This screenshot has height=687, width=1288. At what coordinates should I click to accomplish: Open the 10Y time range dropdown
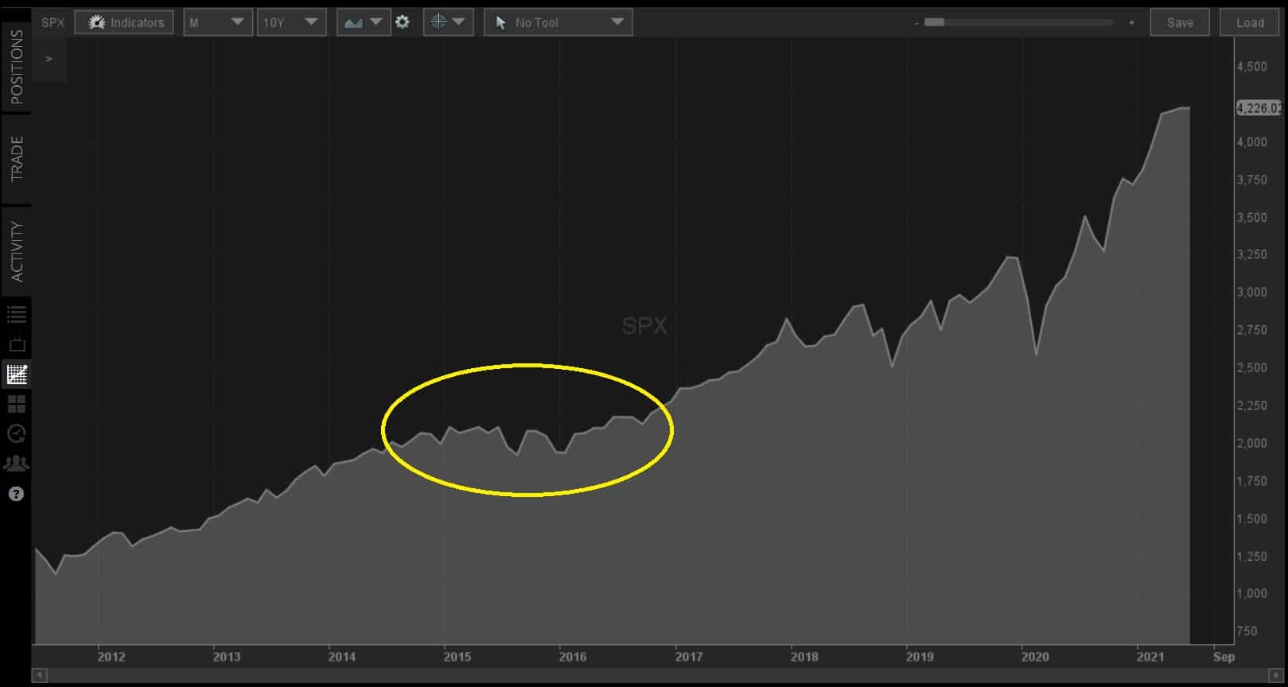coord(291,22)
